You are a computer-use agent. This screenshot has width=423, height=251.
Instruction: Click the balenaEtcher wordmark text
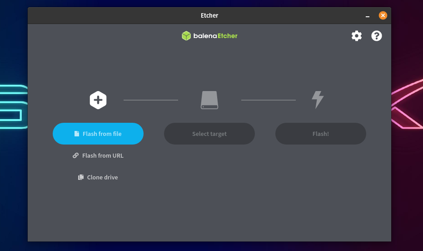tap(215, 36)
